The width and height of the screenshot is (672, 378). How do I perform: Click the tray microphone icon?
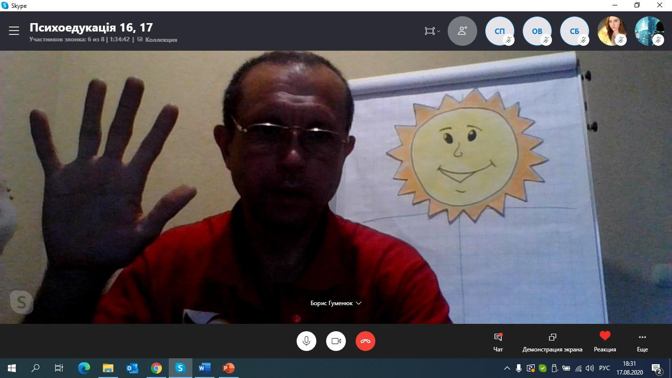coord(519,368)
